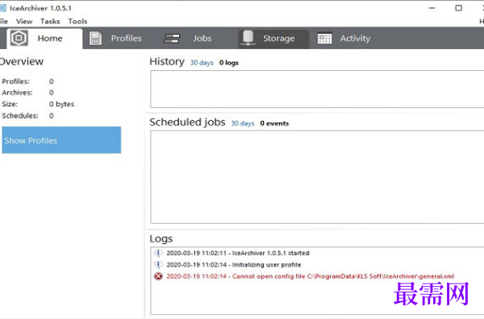Click the Profiles tab document icon
This screenshot has width=484, height=319.
click(x=95, y=38)
